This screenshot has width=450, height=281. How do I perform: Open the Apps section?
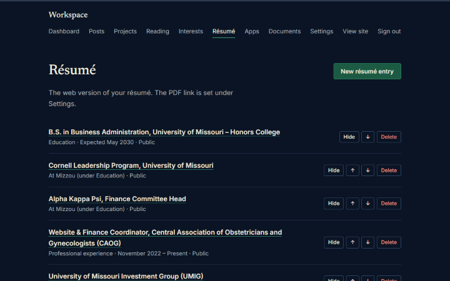coord(252,31)
